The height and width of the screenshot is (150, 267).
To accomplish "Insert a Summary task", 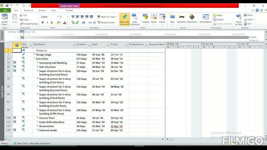I will (x=181, y=19).
